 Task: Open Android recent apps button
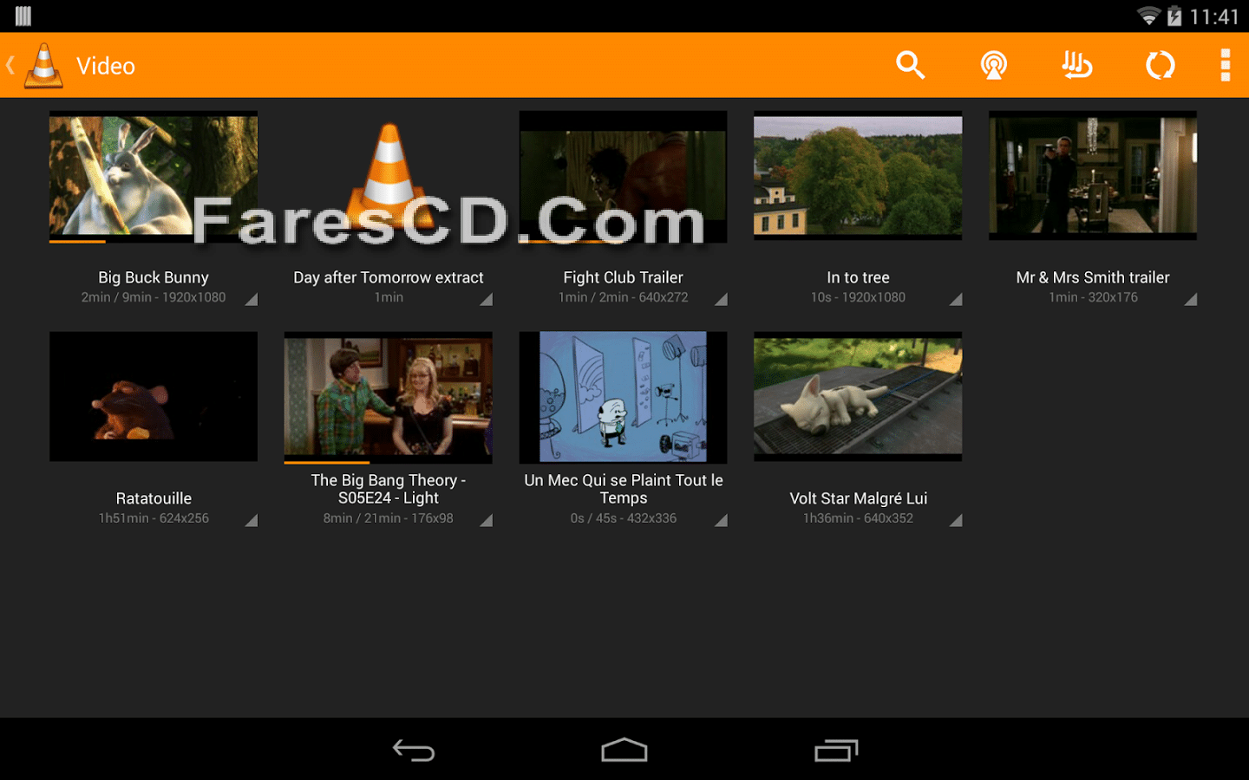point(836,750)
